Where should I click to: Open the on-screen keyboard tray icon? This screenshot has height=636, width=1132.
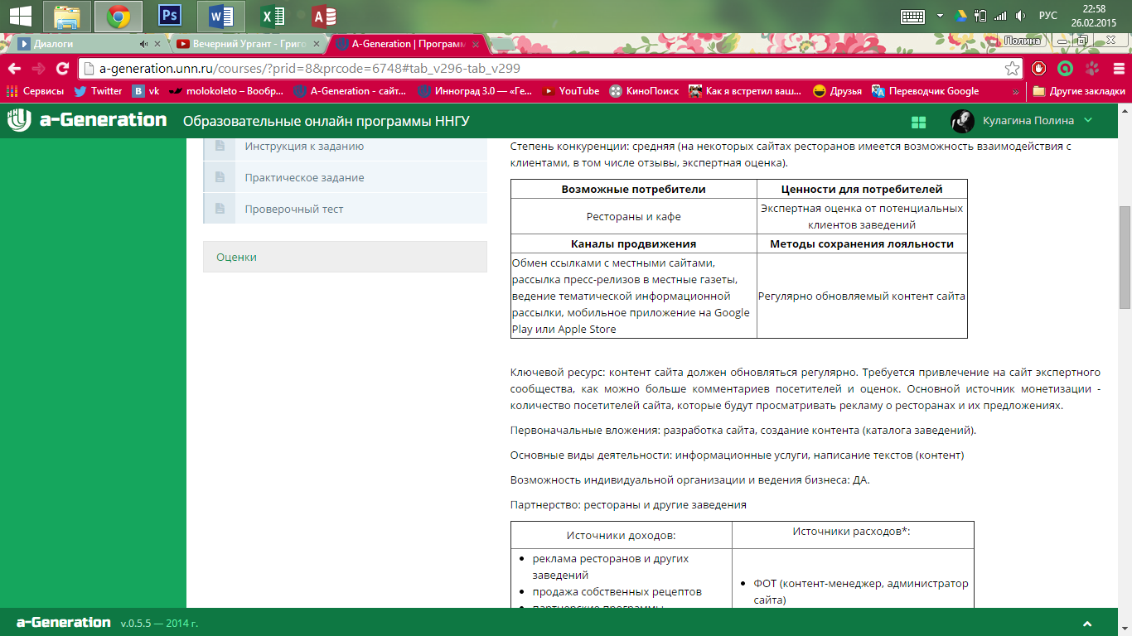[913, 16]
